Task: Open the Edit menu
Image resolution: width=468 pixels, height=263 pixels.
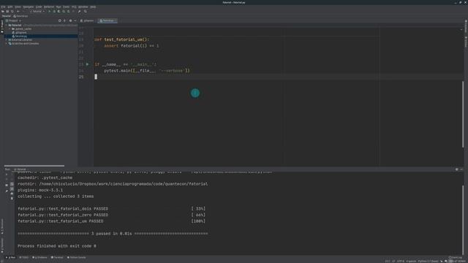Action: pyautogui.click(x=10, y=7)
